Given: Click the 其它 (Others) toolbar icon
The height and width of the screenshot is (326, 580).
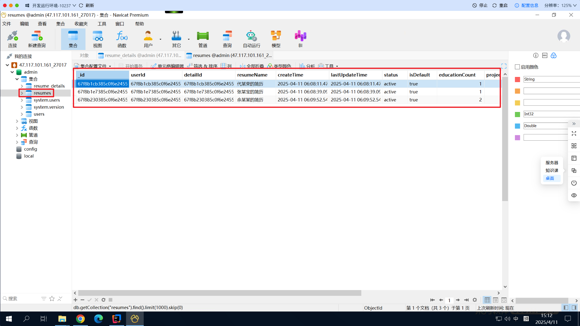Looking at the screenshot, I should coord(176,39).
